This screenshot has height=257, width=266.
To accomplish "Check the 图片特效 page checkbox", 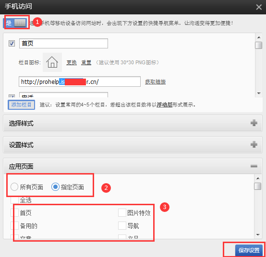I will pyautogui.click(x=122, y=213).
